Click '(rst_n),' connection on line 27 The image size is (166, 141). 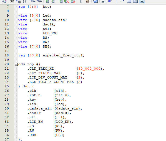(x=63, y=95)
